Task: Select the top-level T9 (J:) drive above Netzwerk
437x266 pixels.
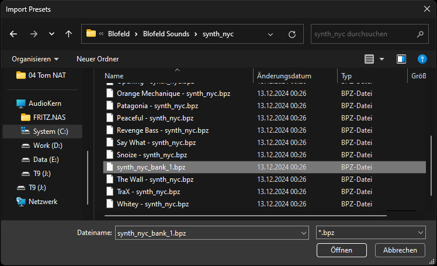Action: click(x=32, y=188)
